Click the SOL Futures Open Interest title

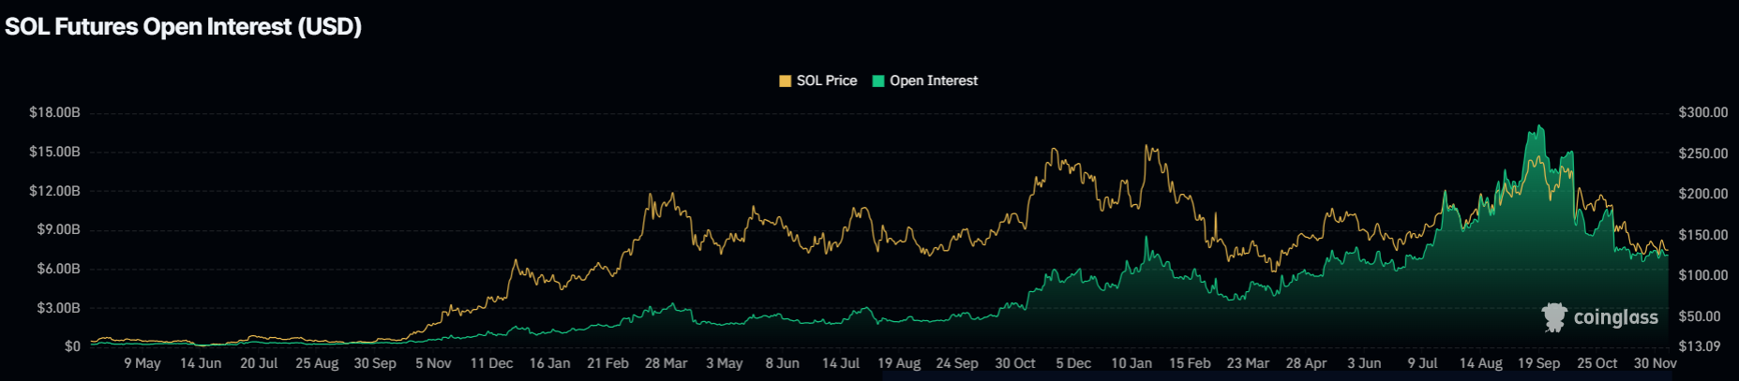coord(184,26)
